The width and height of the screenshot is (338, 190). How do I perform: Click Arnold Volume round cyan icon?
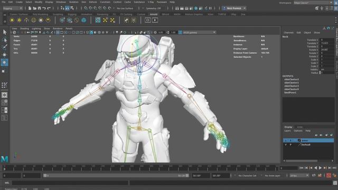[83, 20]
